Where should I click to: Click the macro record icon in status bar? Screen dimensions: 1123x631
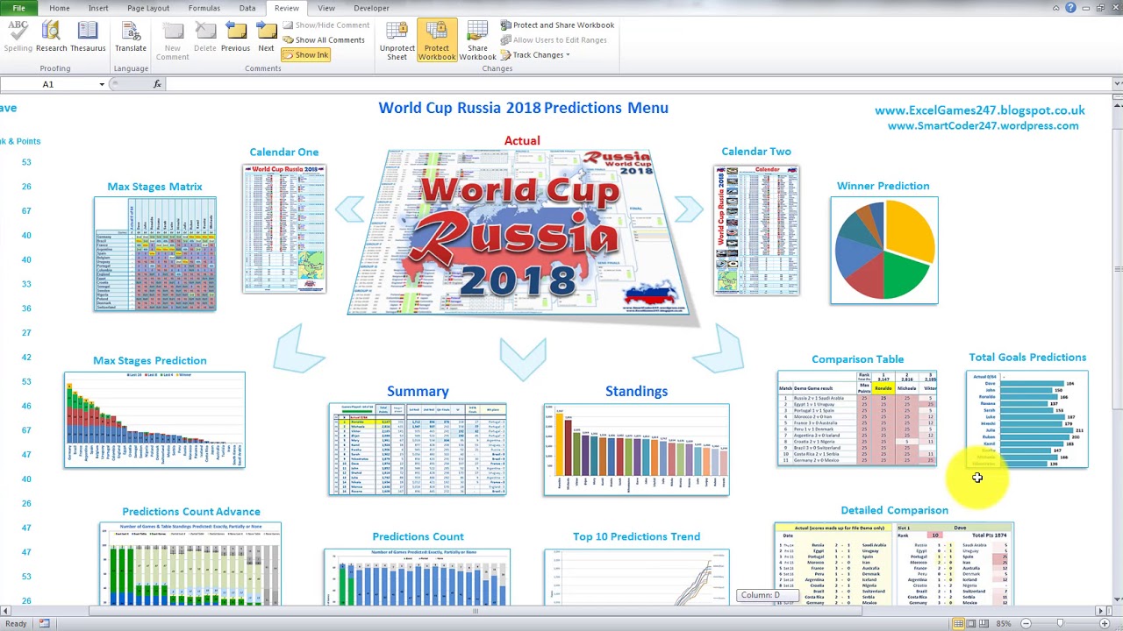coord(44,624)
